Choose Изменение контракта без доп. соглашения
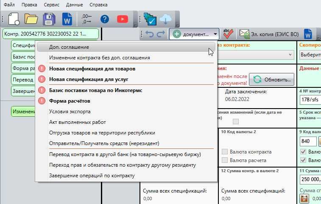This screenshot has height=204, width=321. click(126, 58)
